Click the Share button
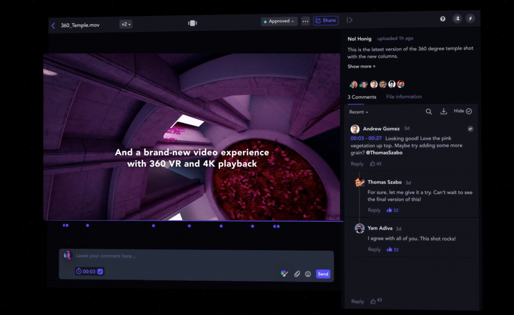 pos(326,21)
